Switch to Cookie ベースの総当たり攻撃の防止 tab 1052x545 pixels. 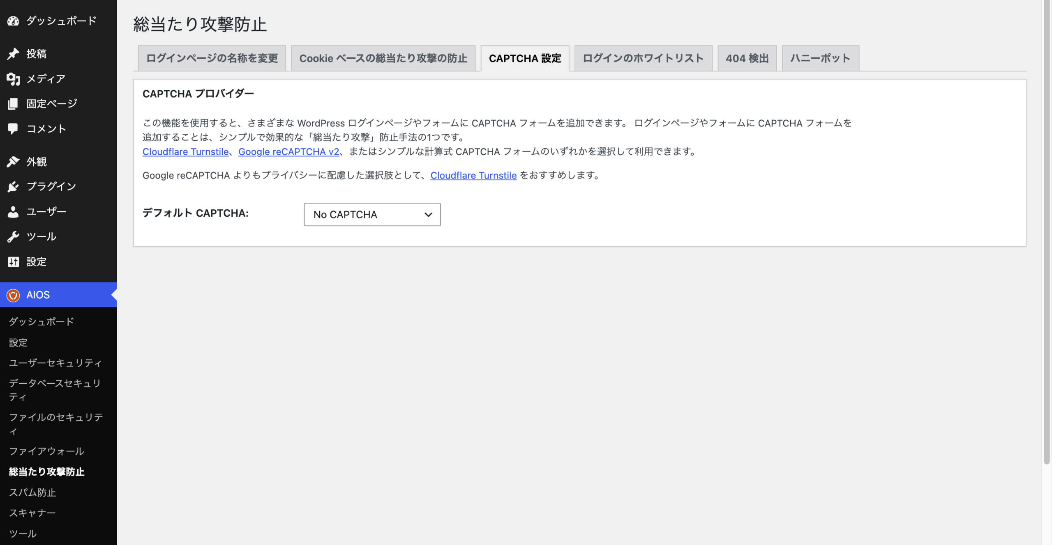point(383,58)
